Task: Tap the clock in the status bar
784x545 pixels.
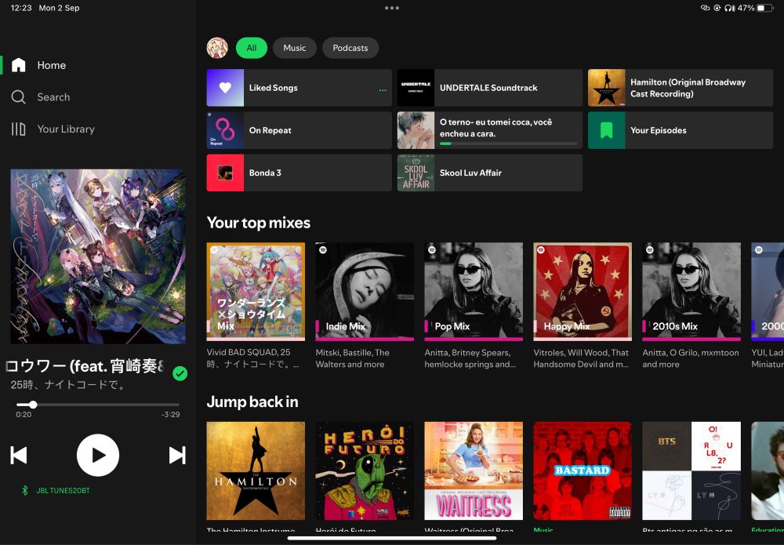Action: [21, 8]
